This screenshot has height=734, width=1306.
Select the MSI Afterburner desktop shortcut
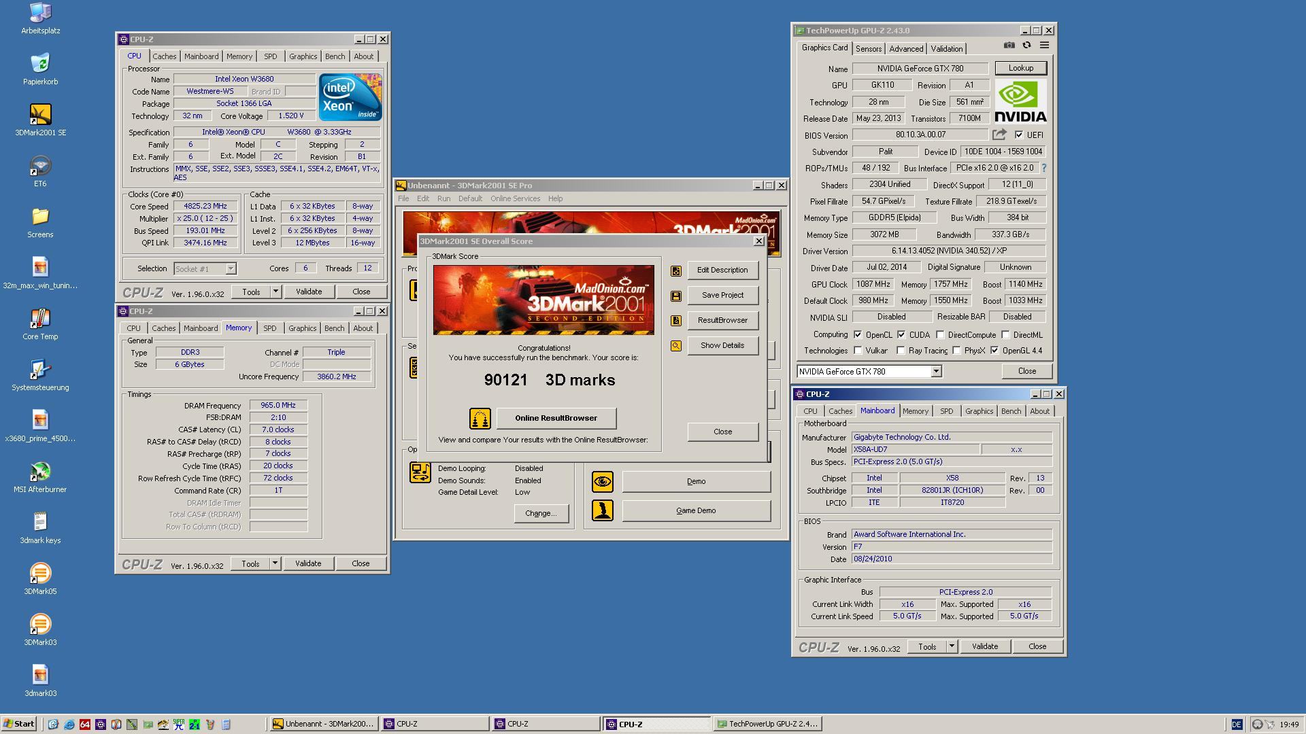click(40, 476)
